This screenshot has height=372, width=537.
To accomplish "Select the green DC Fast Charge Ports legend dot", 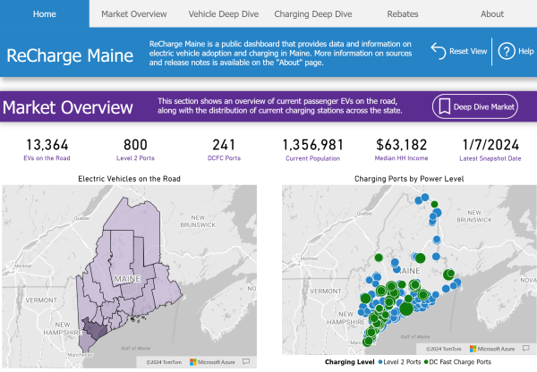I will pyautogui.click(x=426, y=362).
